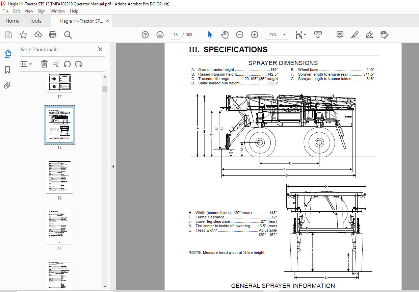Open the Window menu
This screenshot has height=292, width=419.
tap(58, 11)
